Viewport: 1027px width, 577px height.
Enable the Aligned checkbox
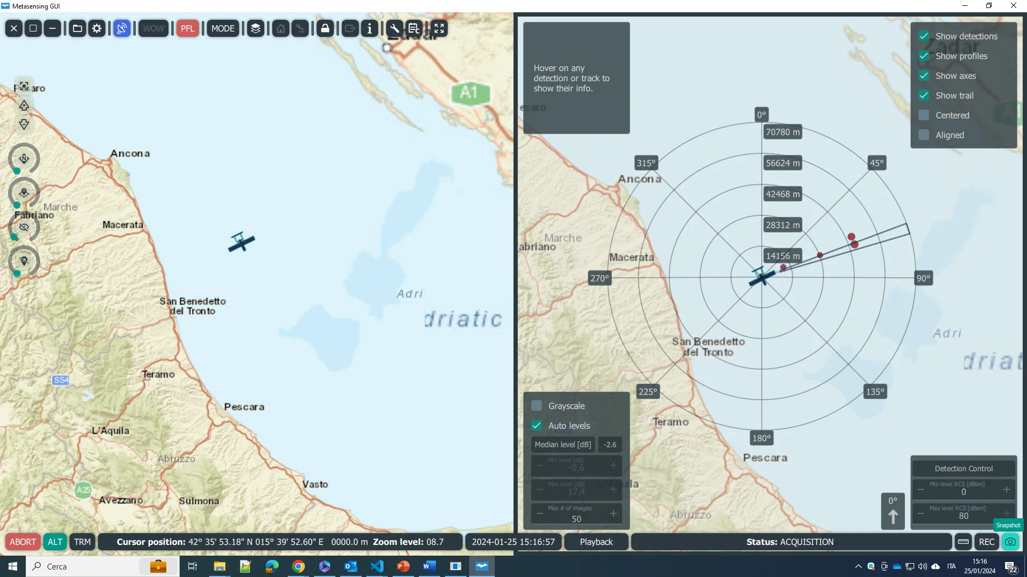pos(924,135)
